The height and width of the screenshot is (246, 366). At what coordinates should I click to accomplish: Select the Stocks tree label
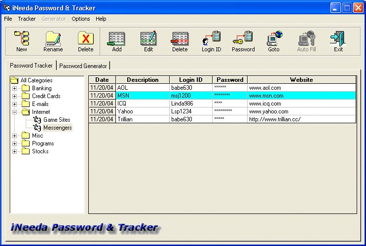point(40,151)
